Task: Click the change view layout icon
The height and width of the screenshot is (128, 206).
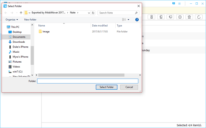Action: tap(124, 20)
